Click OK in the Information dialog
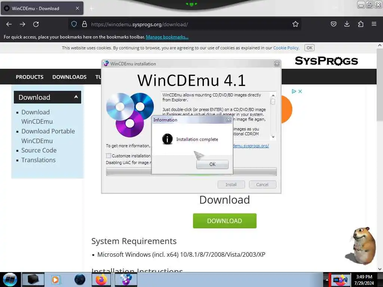The width and height of the screenshot is (383, 287). pos(212,164)
